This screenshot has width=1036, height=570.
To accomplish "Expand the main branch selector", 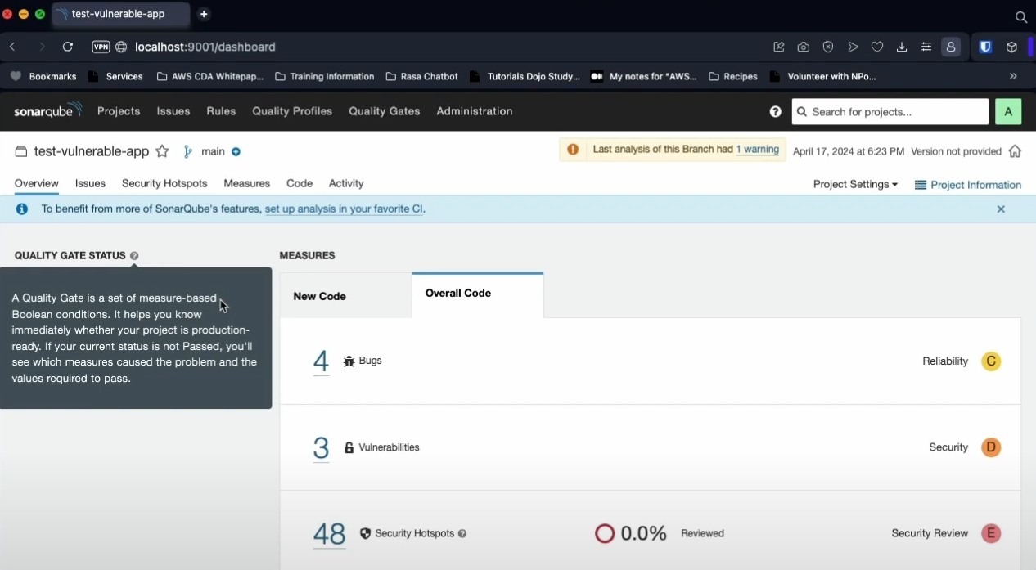I will tap(236, 151).
